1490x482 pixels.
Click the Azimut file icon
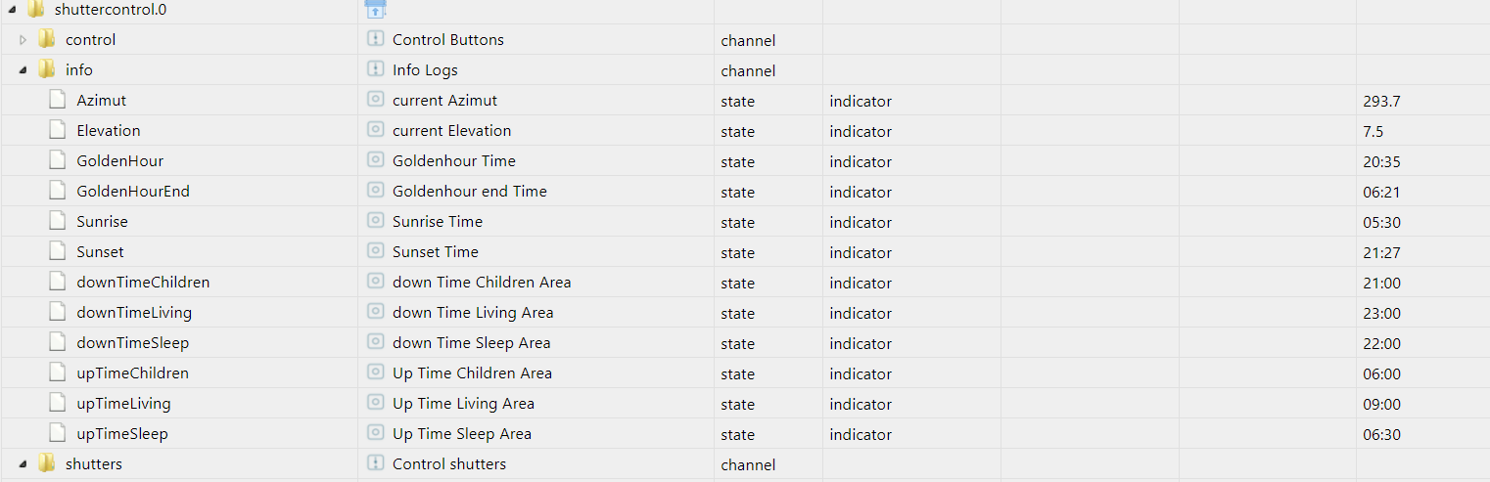point(57,100)
